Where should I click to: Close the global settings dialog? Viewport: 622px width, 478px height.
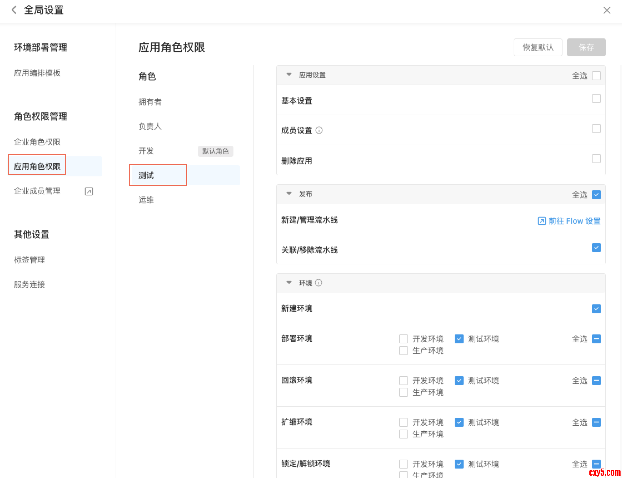point(607,10)
